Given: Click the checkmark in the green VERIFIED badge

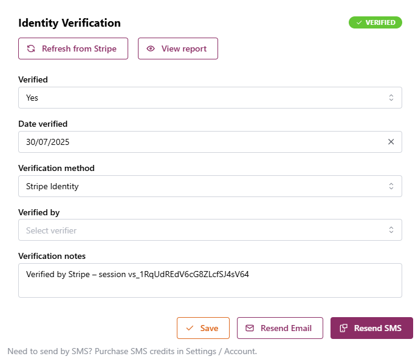Looking at the screenshot, I should coord(359,22).
